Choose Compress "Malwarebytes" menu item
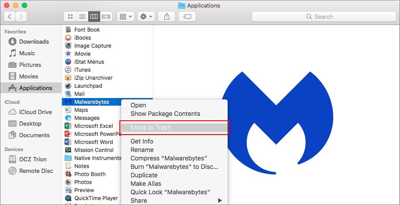This screenshot has width=400, height=205. (x=174, y=158)
